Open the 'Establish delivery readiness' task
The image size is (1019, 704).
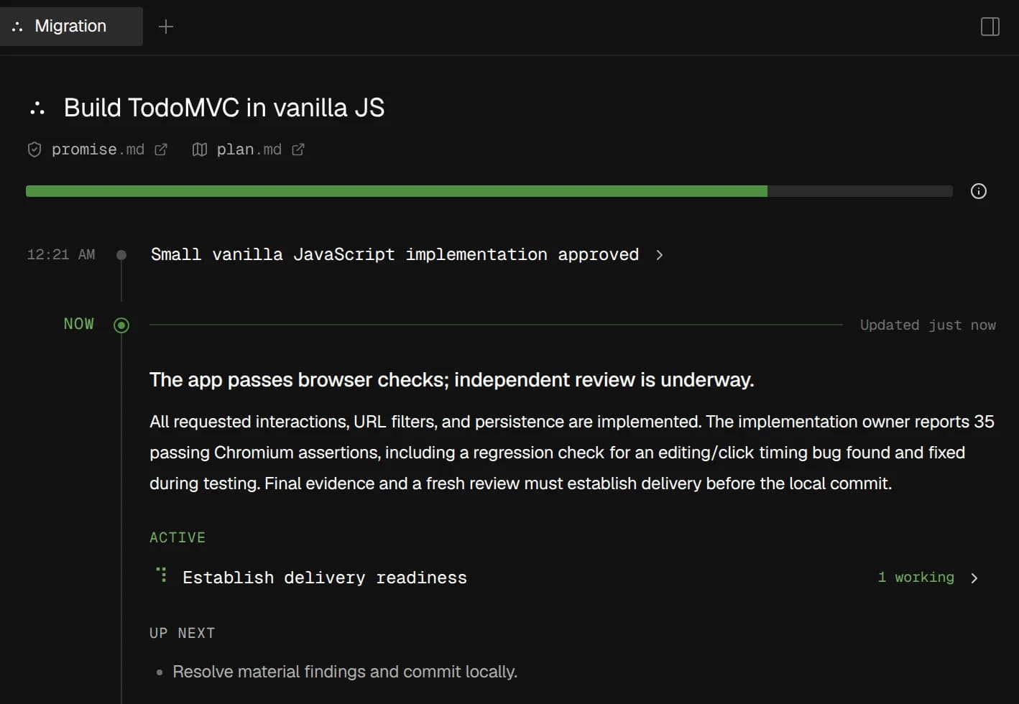[x=325, y=578]
